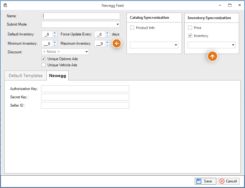The height and width of the screenshot is (188, 245).
Task: Decrease the Default Inventory value
Action: 54,36
